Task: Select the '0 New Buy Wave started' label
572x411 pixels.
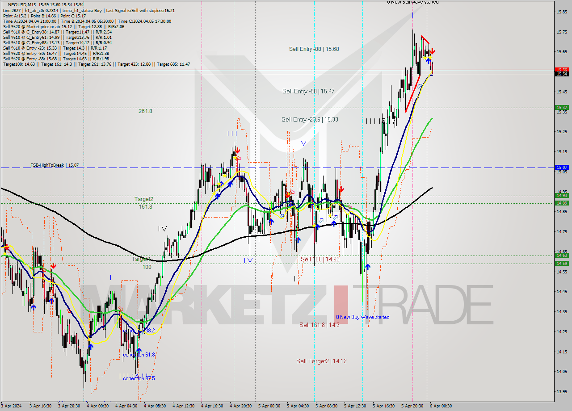Action: point(362,317)
